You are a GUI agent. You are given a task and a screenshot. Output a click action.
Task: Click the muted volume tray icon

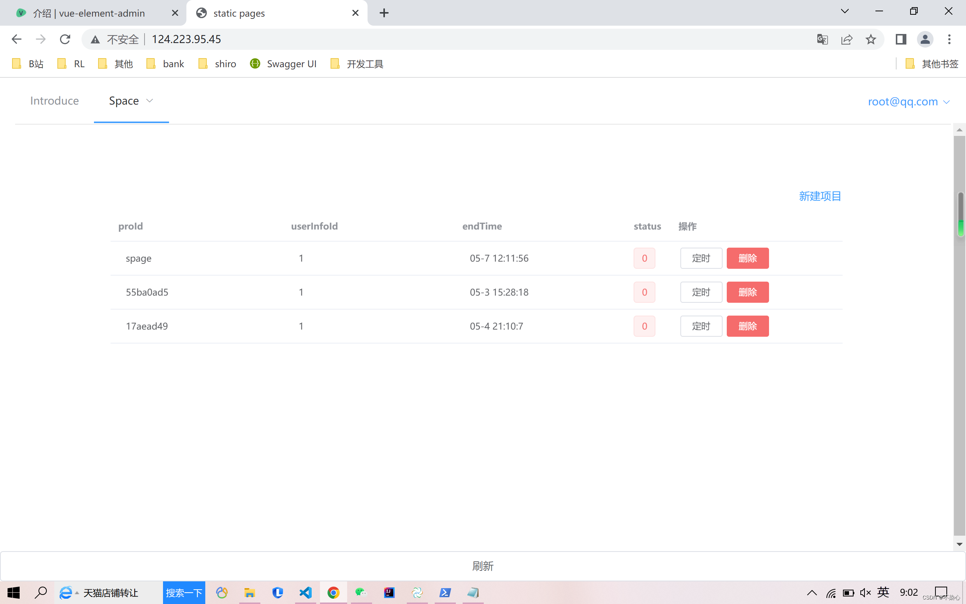point(865,592)
